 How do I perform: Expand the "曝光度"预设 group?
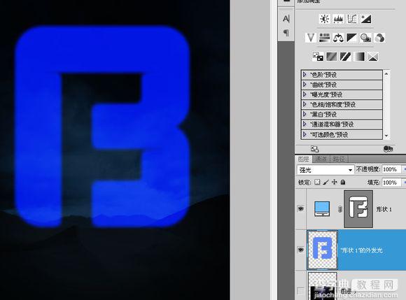304,94
